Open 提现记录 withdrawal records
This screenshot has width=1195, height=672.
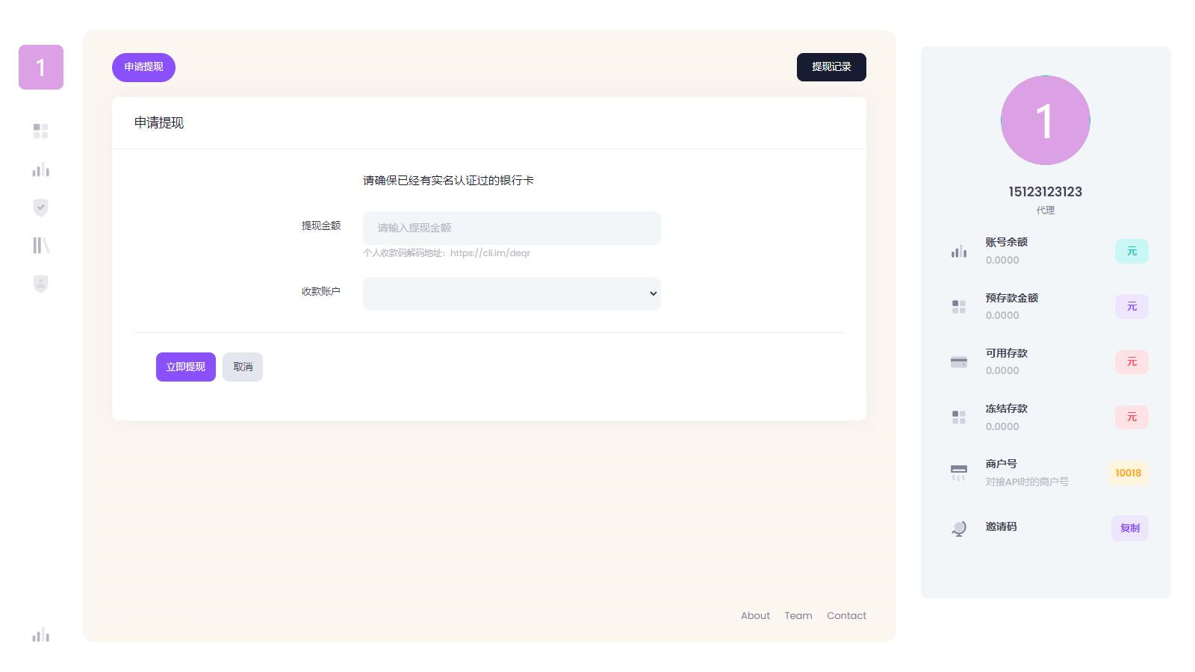click(x=831, y=67)
